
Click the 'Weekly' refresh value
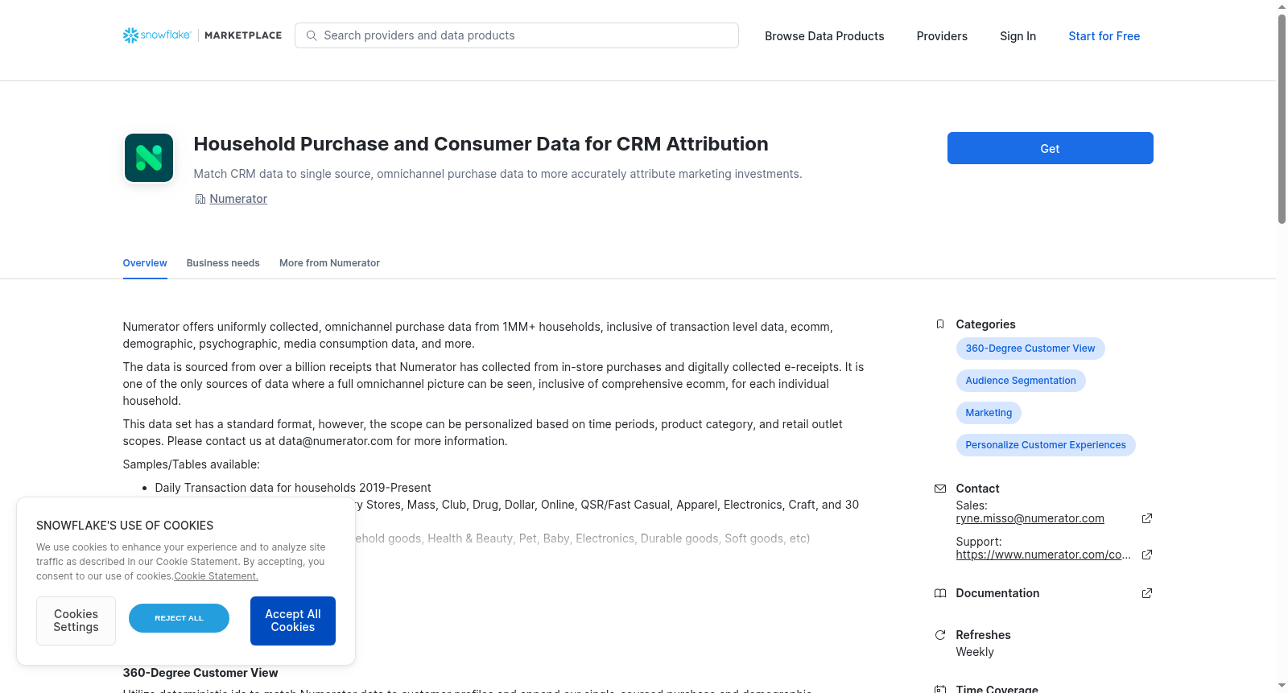(x=975, y=652)
